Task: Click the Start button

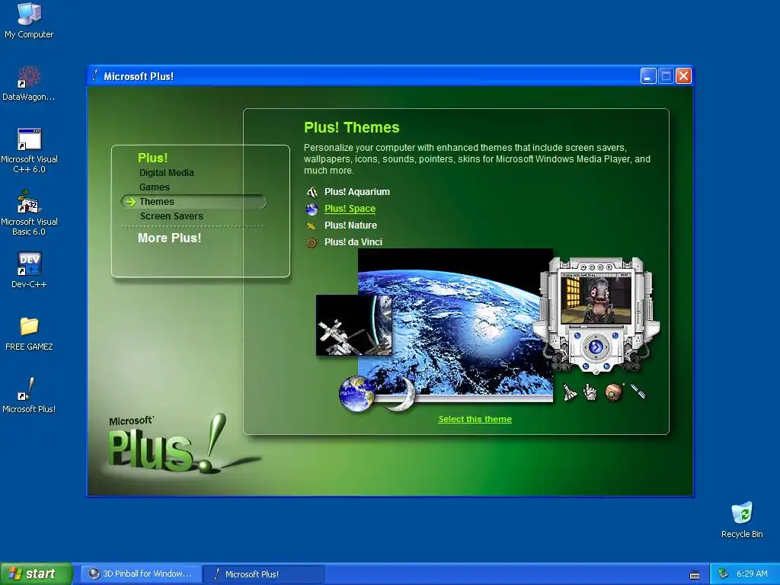Action: click(36, 574)
